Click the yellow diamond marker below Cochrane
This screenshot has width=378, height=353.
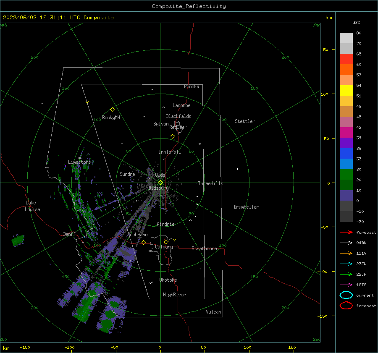144,242
